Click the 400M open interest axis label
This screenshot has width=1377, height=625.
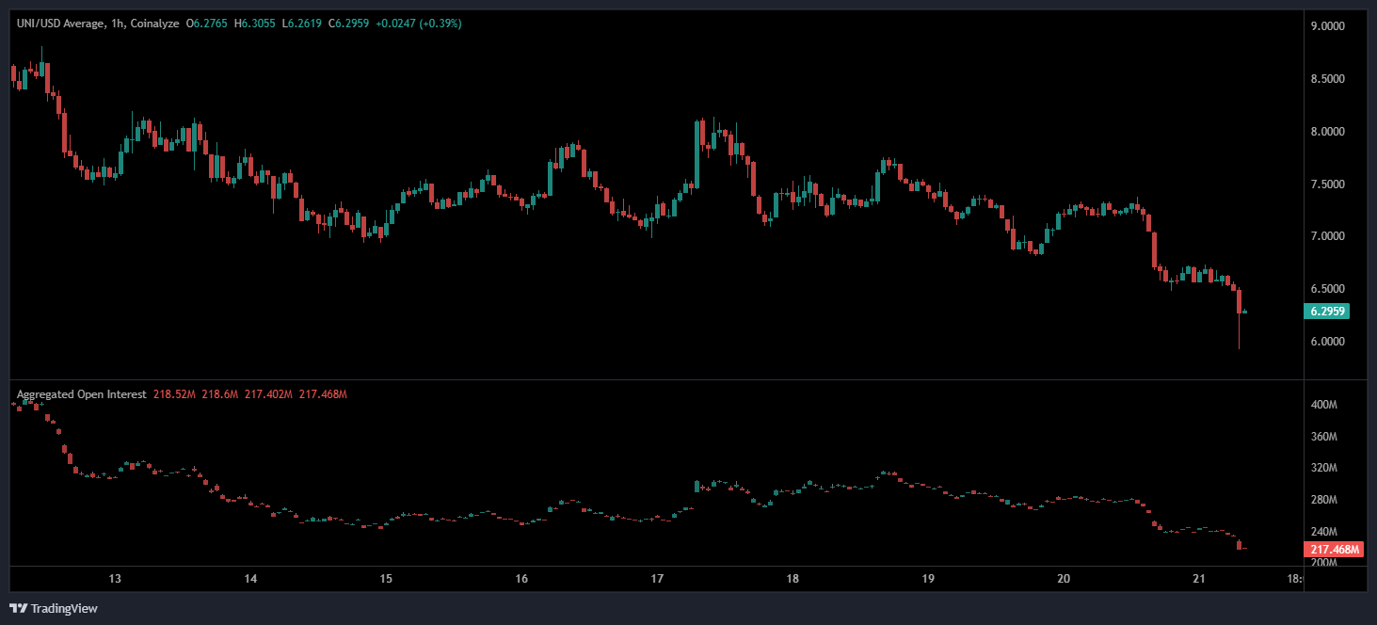pos(1324,405)
